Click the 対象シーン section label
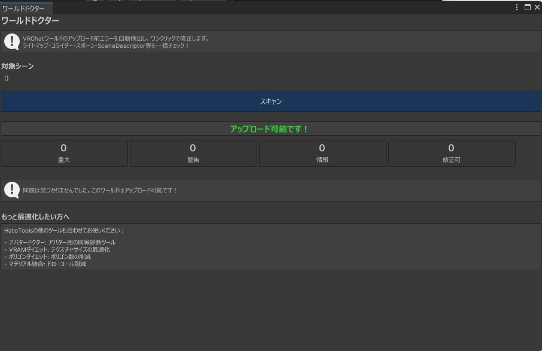 pos(16,66)
